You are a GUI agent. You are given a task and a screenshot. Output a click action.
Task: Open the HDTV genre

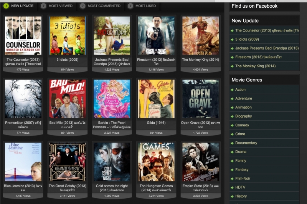(x=264, y=187)
